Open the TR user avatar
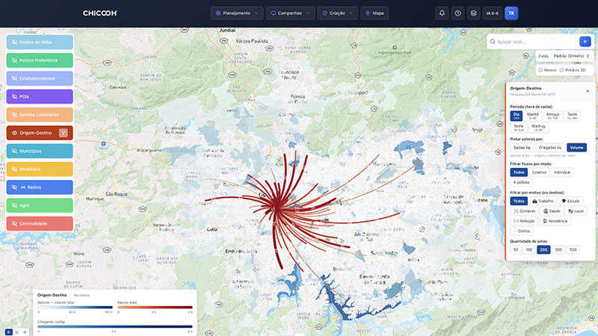598x336 pixels. pyautogui.click(x=511, y=13)
